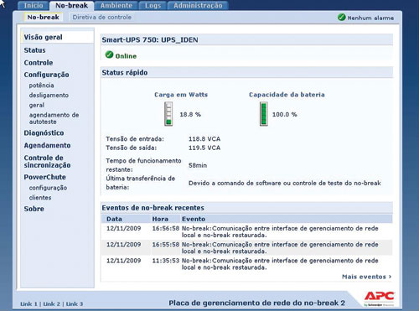
Task: Click the Tensão de saída label
Action: [132, 148]
